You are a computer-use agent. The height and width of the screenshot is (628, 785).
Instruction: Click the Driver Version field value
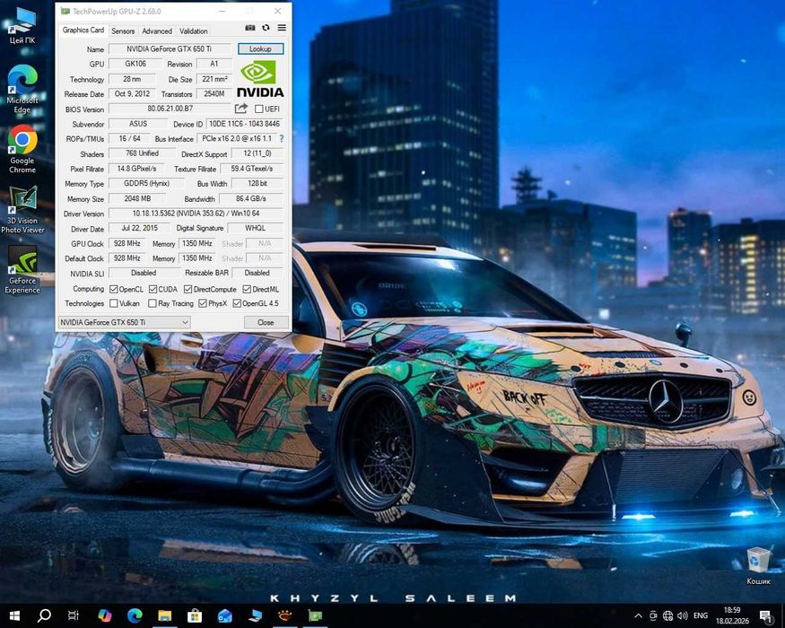196,214
